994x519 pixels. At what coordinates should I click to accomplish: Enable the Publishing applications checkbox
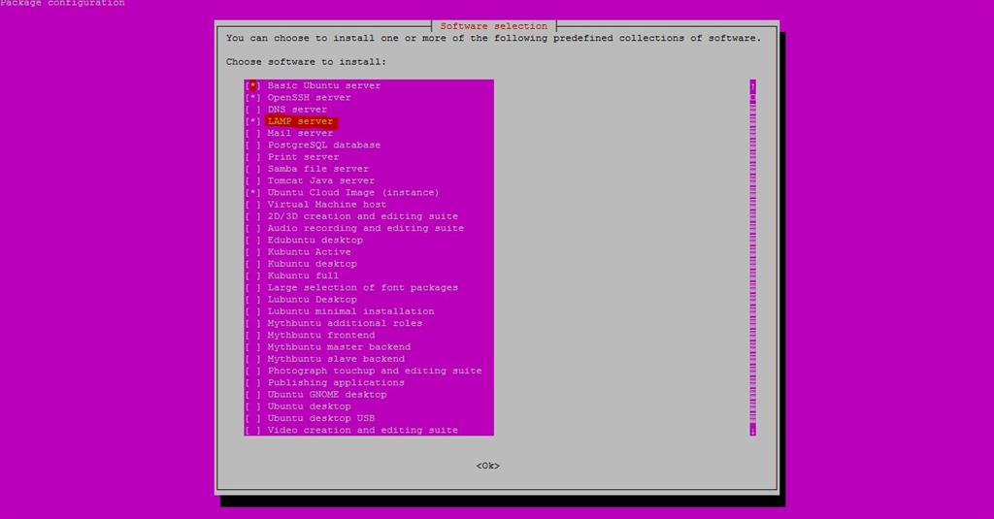[253, 383]
